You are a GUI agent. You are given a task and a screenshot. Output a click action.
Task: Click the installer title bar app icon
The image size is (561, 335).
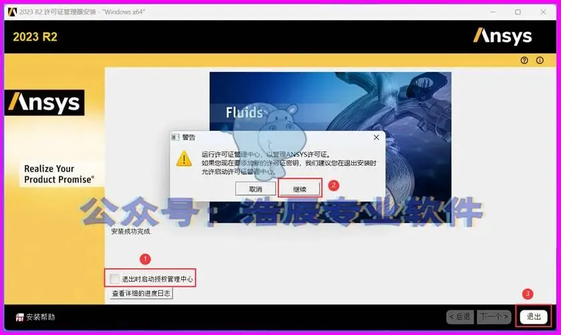[12, 12]
